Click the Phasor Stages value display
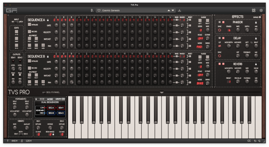This screenshot has height=147, width=269. pos(229,30)
